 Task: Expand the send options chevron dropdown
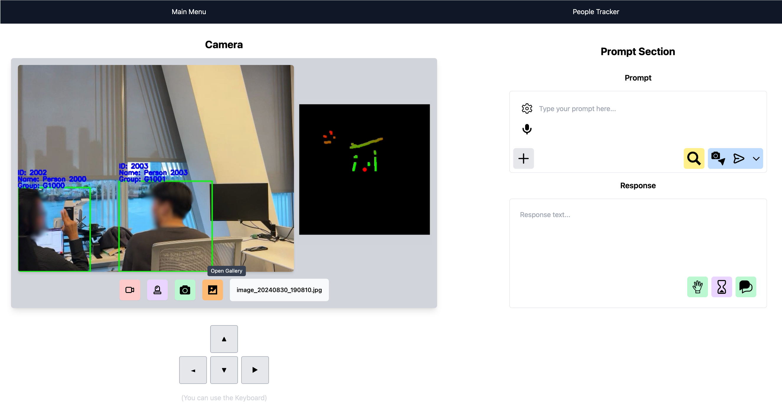tap(756, 159)
